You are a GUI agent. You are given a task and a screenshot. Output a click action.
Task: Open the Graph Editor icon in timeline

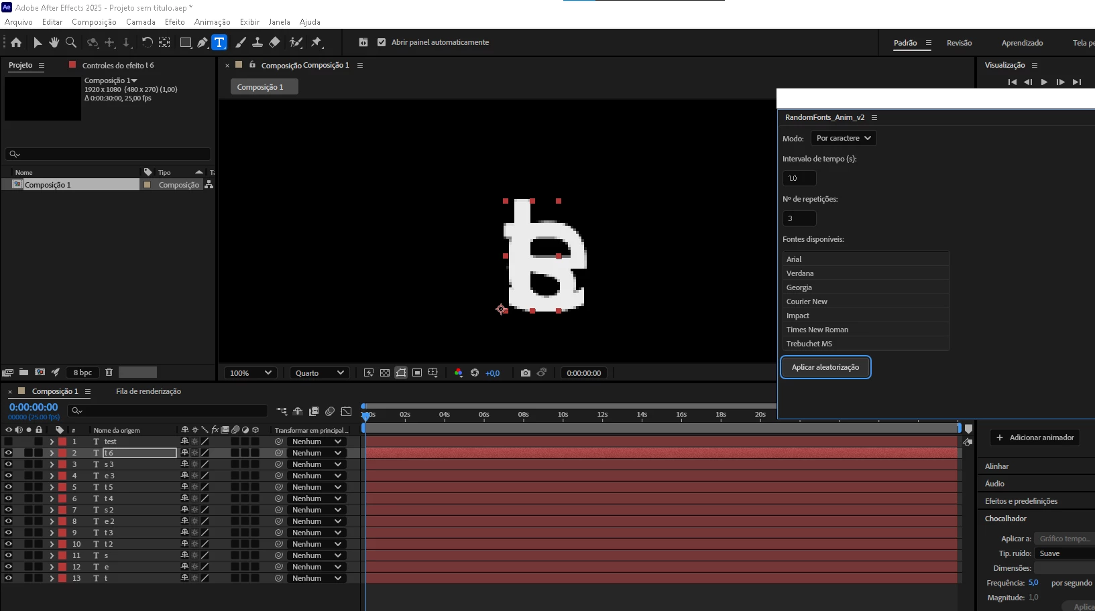click(x=346, y=411)
